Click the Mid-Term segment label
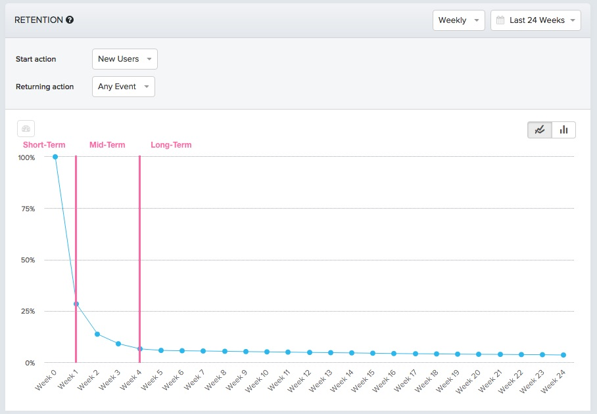Viewport: 597px width, 414px height. pyautogui.click(x=107, y=144)
